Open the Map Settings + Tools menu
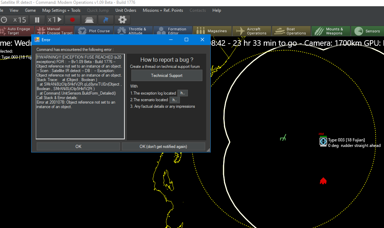 click(61, 10)
